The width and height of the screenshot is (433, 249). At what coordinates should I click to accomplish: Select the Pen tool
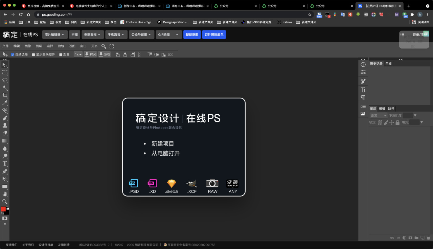pos(5,171)
